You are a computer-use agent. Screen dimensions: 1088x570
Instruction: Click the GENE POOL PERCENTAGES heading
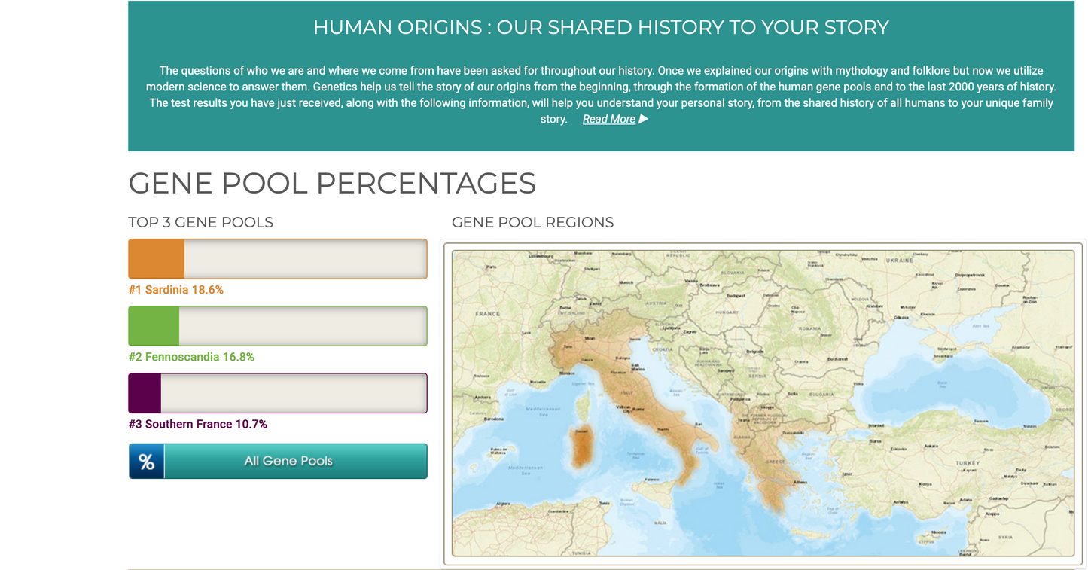pos(332,183)
